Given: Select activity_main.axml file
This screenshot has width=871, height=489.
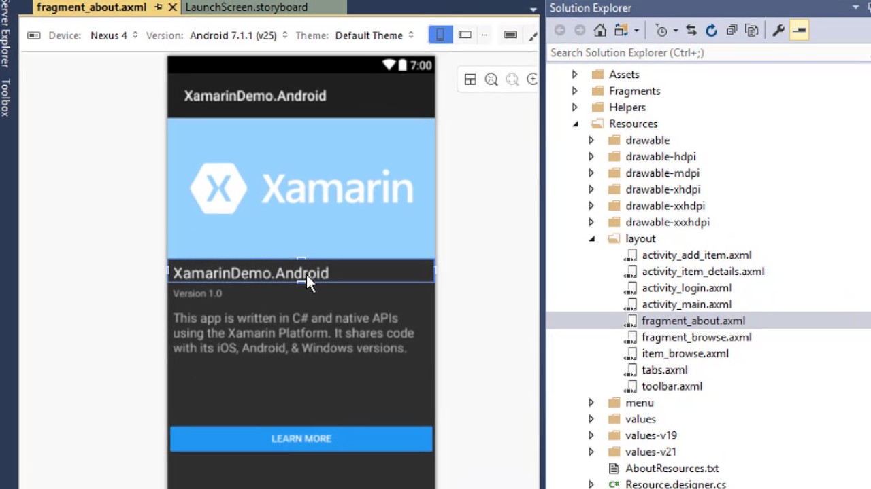Looking at the screenshot, I should 687,304.
